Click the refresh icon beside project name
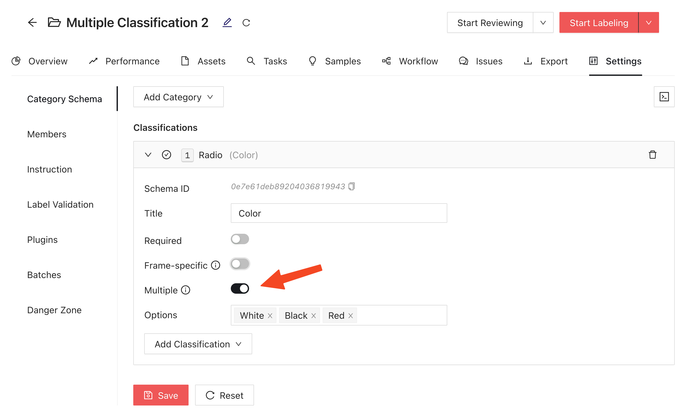 [x=246, y=23]
